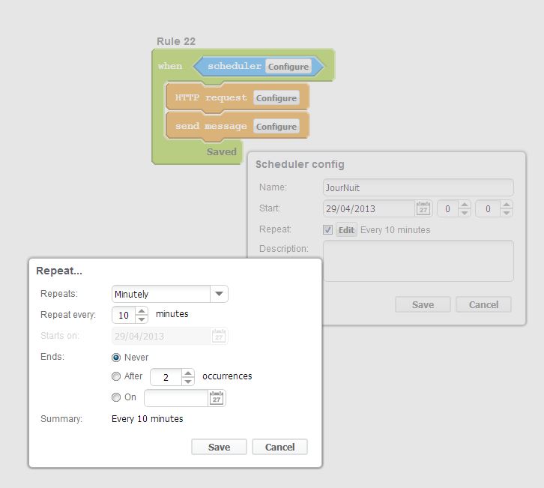Choose the ends On date radio option

point(116,397)
